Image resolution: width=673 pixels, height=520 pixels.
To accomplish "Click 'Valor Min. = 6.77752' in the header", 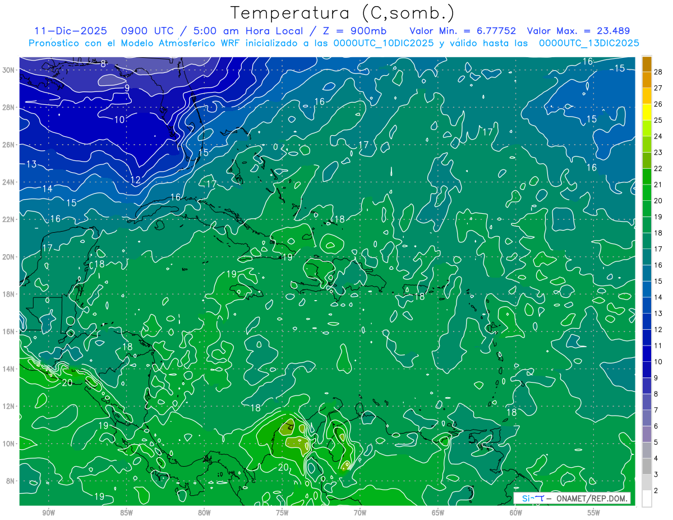I will tap(463, 31).
